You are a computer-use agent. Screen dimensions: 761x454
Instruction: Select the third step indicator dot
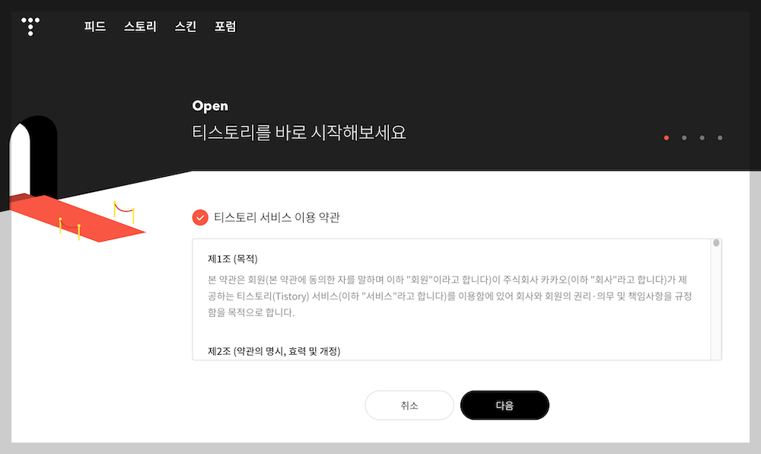tap(702, 138)
